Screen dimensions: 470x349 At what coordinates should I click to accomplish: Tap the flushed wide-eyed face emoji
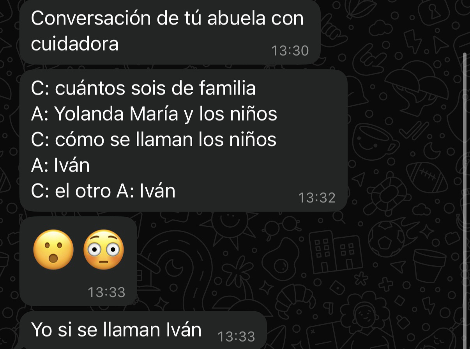pyautogui.click(x=104, y=250)
